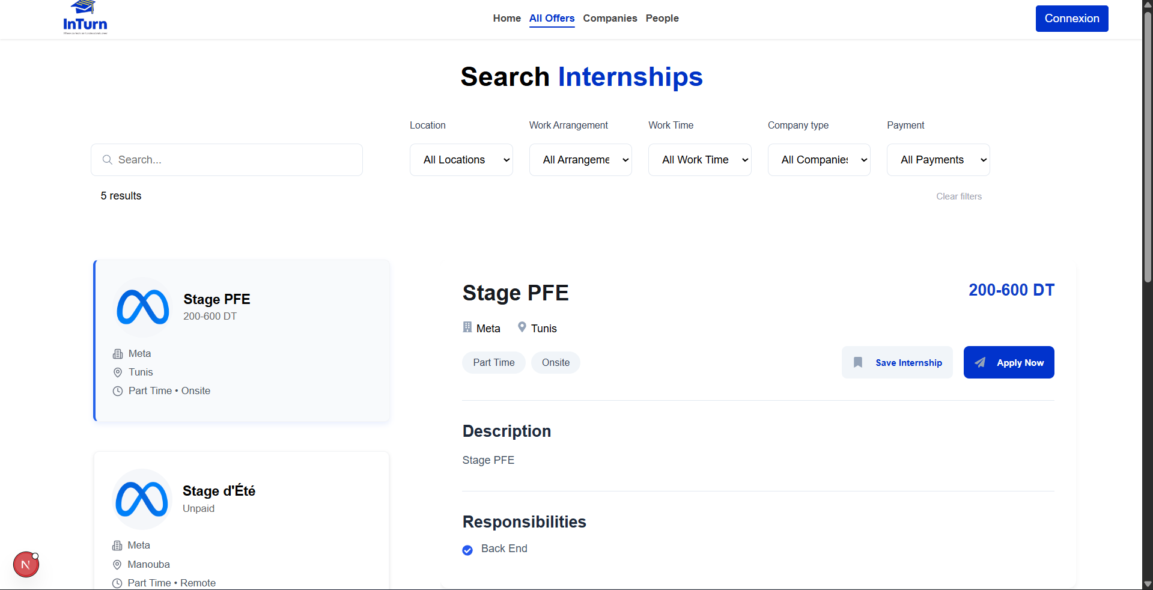The height and width of the screenshot is (590, 1153).
Task: Click the Clear filters link
Action: 959,196
